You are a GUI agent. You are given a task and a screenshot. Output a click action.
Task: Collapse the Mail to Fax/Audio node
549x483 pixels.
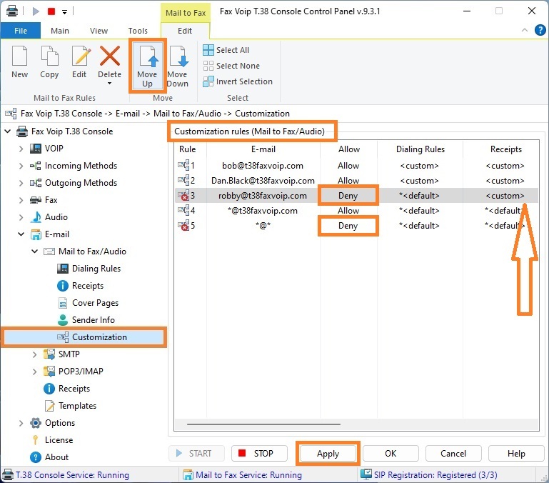click(x=35, y=252)
